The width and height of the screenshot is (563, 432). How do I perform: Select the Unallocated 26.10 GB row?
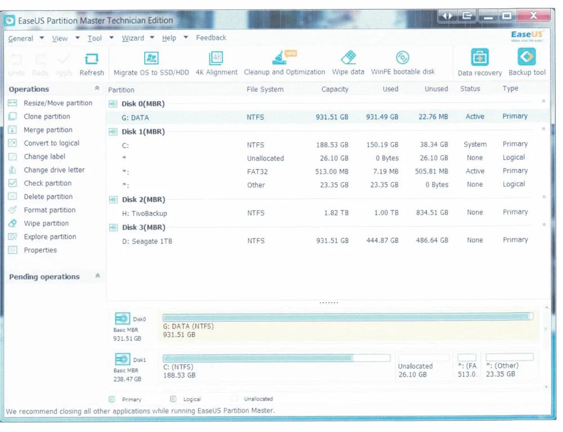tap(328, 158)
